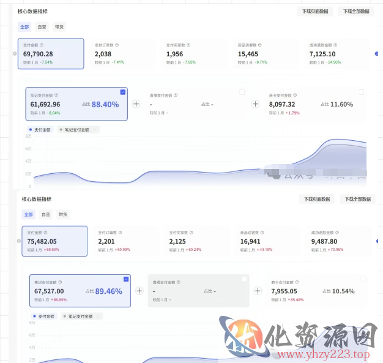Click plus icon before 7,955.05 card

(258, 291)
